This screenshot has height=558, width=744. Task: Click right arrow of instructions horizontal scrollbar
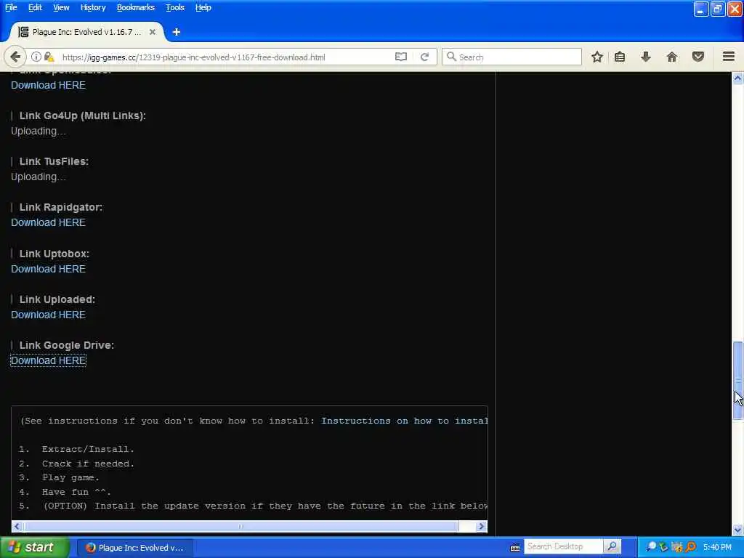click(481, 526)
